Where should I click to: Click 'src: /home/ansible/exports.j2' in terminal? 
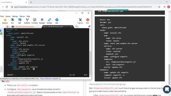tap(28, 59)
